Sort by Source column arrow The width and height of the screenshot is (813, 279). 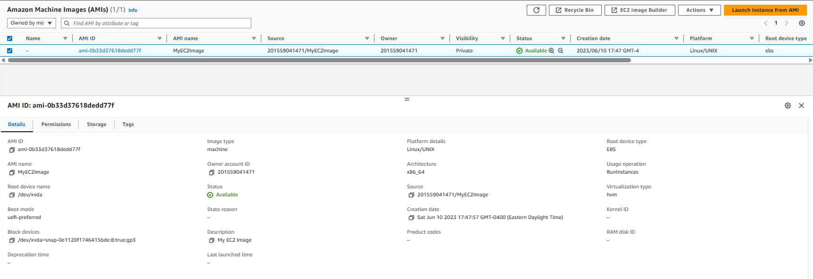pyautogui.click(x=367, y=38)
